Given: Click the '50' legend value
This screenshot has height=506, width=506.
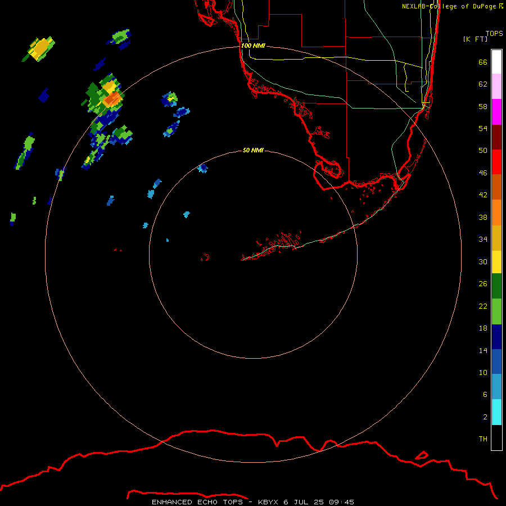Looking at the screenshot, I should [483, 151].
